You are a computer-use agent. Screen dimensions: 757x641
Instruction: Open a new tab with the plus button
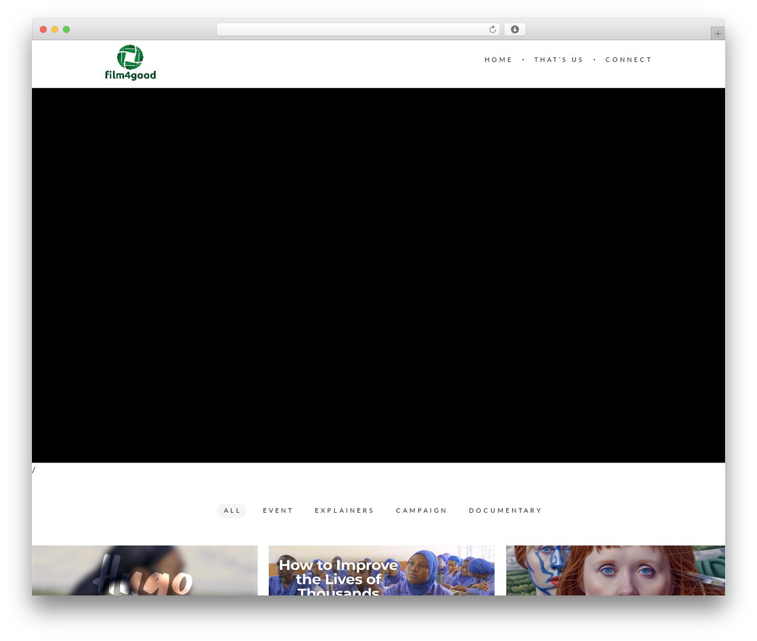click(x=717, y=34)
